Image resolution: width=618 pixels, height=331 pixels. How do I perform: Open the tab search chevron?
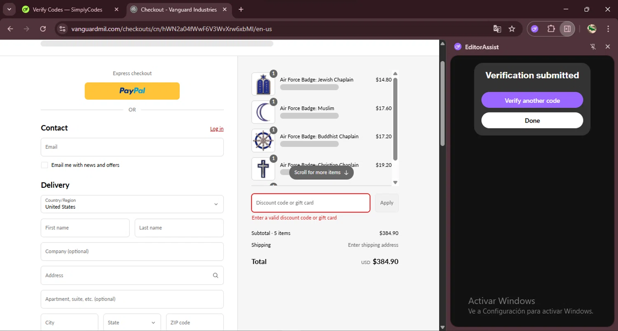tap(9, 9)
